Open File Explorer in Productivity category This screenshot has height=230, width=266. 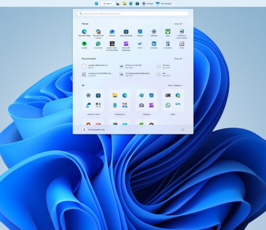click(115, 96)
